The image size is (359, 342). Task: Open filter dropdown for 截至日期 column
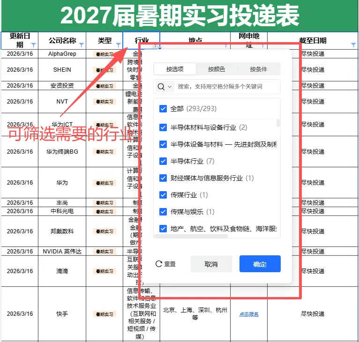(353, 45)
